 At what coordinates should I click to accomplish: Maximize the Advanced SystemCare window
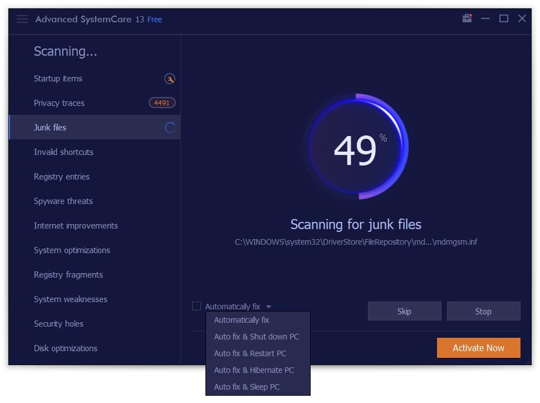point(503,18)
